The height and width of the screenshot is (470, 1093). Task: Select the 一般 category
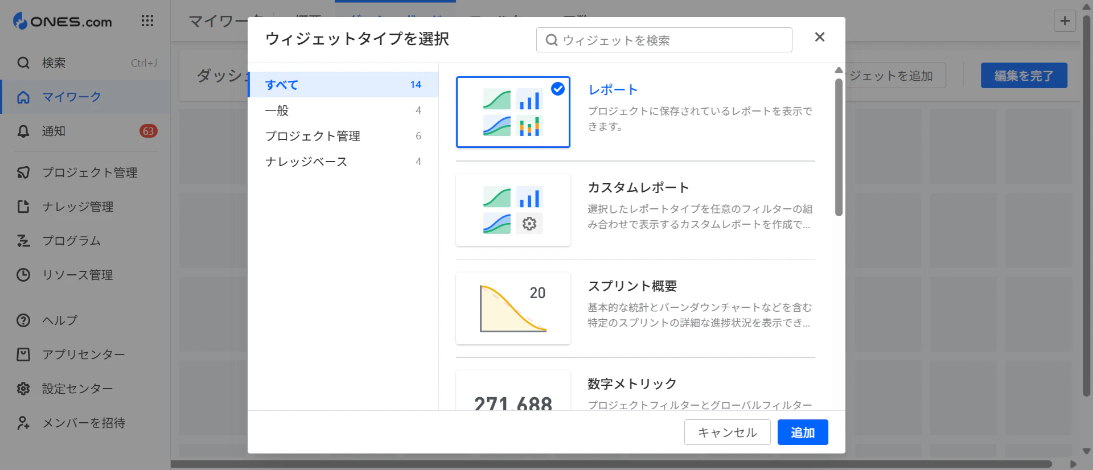click(343, 110)
